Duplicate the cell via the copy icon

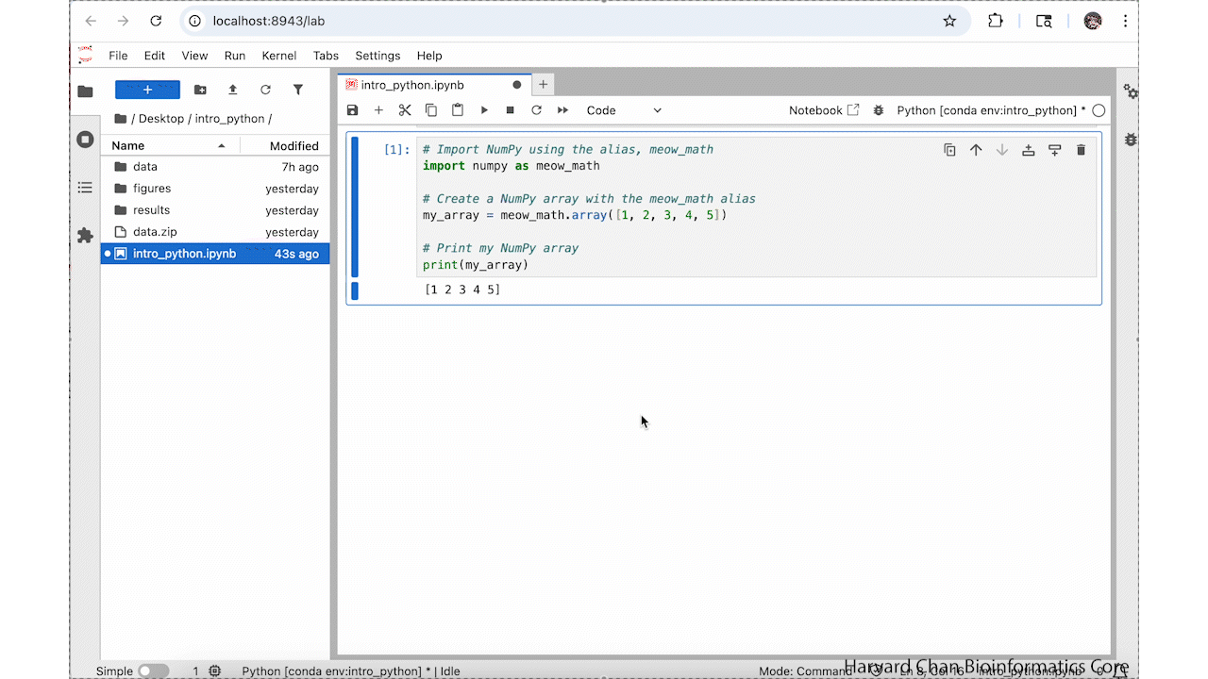click(949, 150)
